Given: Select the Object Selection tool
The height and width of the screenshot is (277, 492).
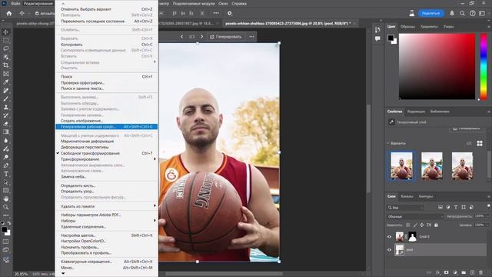Looking at the screenshot, I should pyautogui.click(x=6, y=57).
